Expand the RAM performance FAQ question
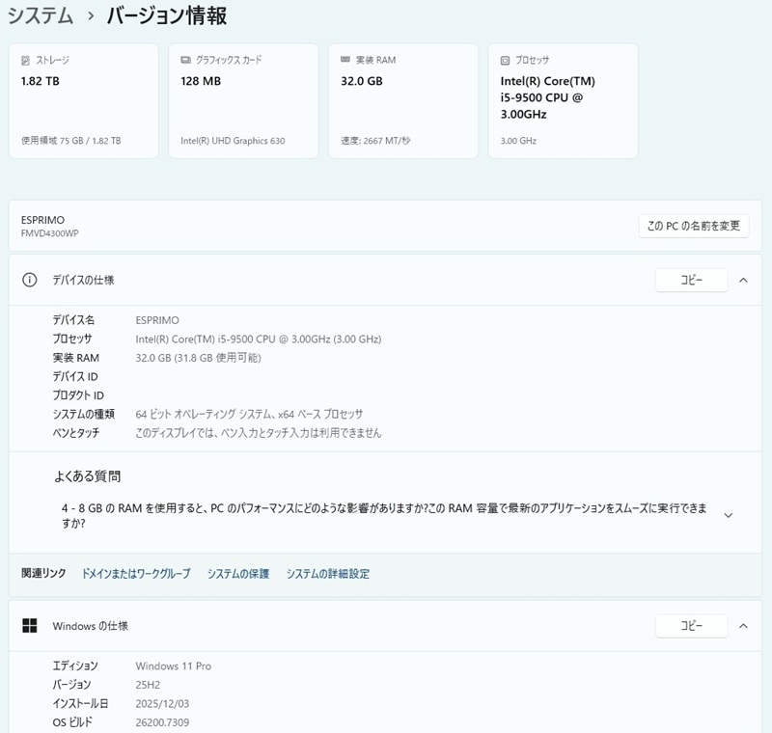This screenshot has height=733, width=772. coord(728,515)
